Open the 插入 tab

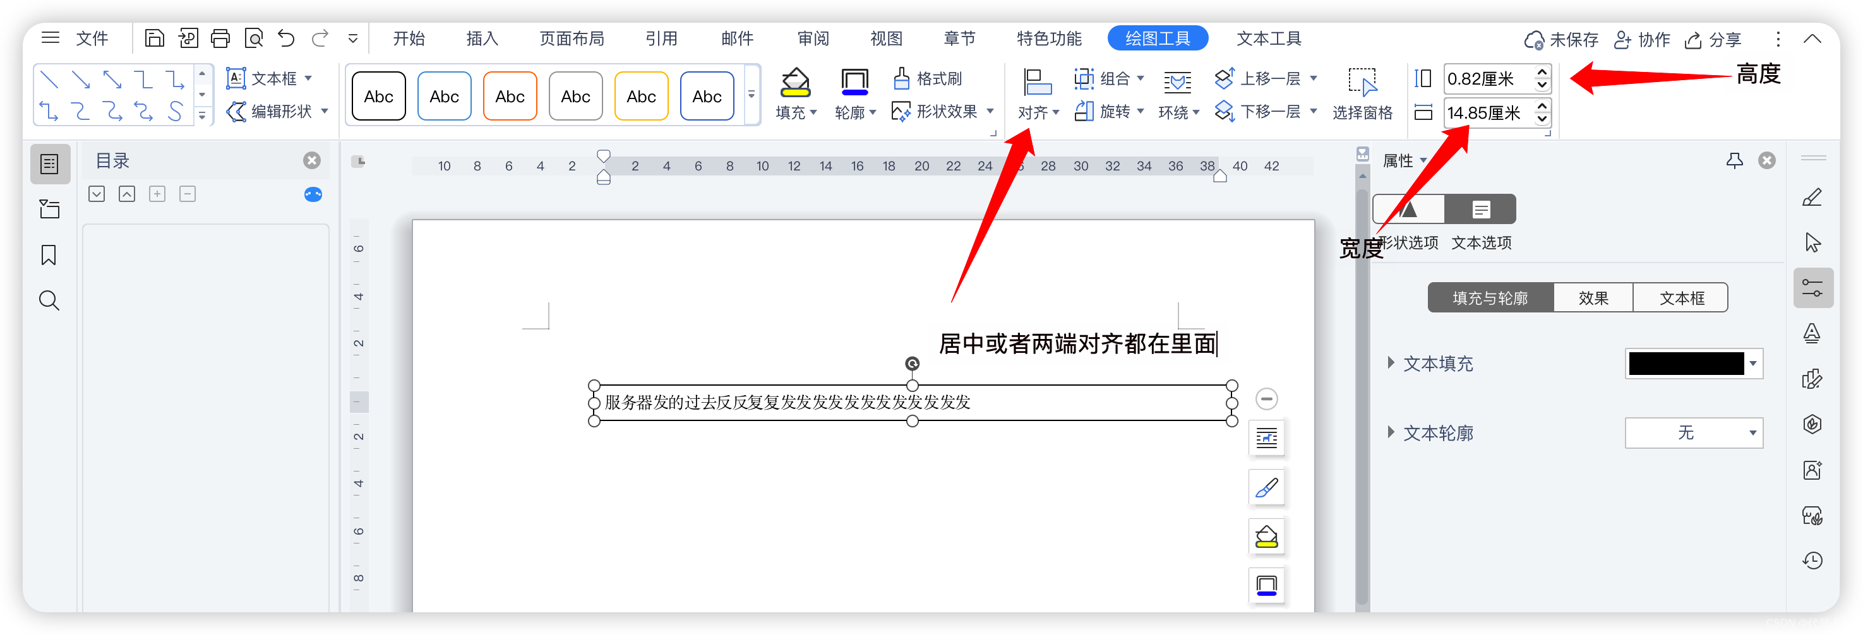pos(482,39)
